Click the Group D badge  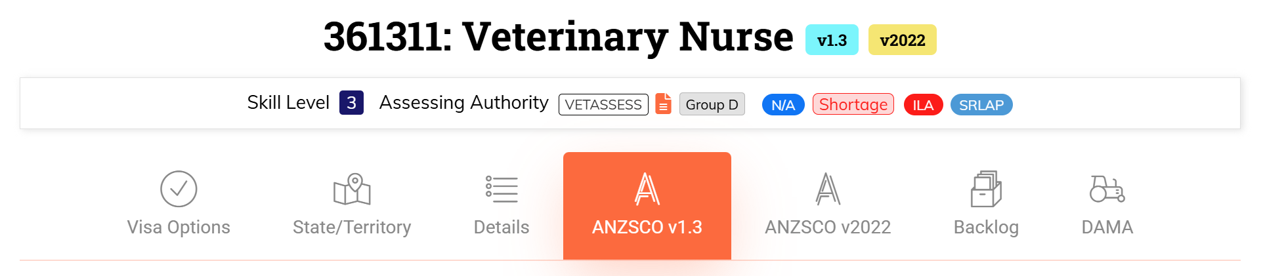[x=712, y=104]
